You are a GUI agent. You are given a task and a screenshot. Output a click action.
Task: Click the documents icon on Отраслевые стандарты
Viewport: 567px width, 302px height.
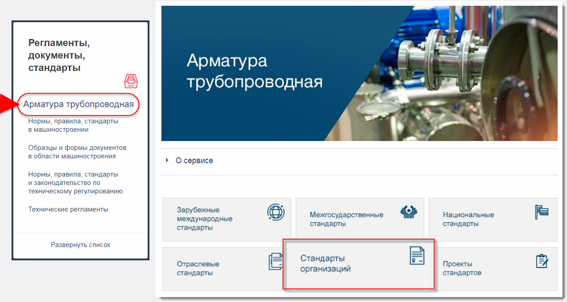[276, 262]
